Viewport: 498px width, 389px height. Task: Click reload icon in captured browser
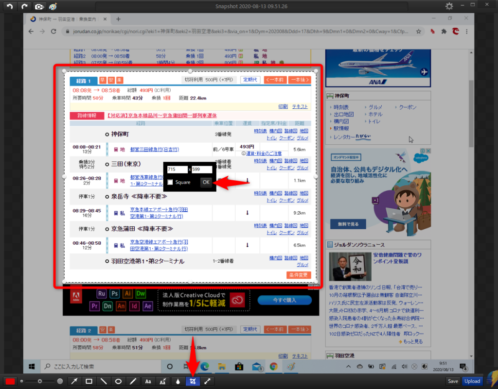tap(53, 32)
